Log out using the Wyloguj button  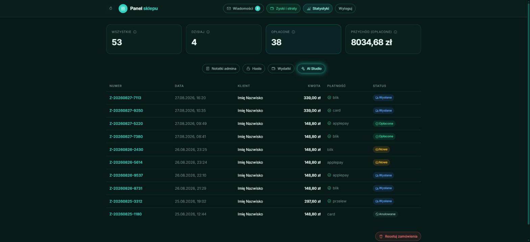click(345, 8)
